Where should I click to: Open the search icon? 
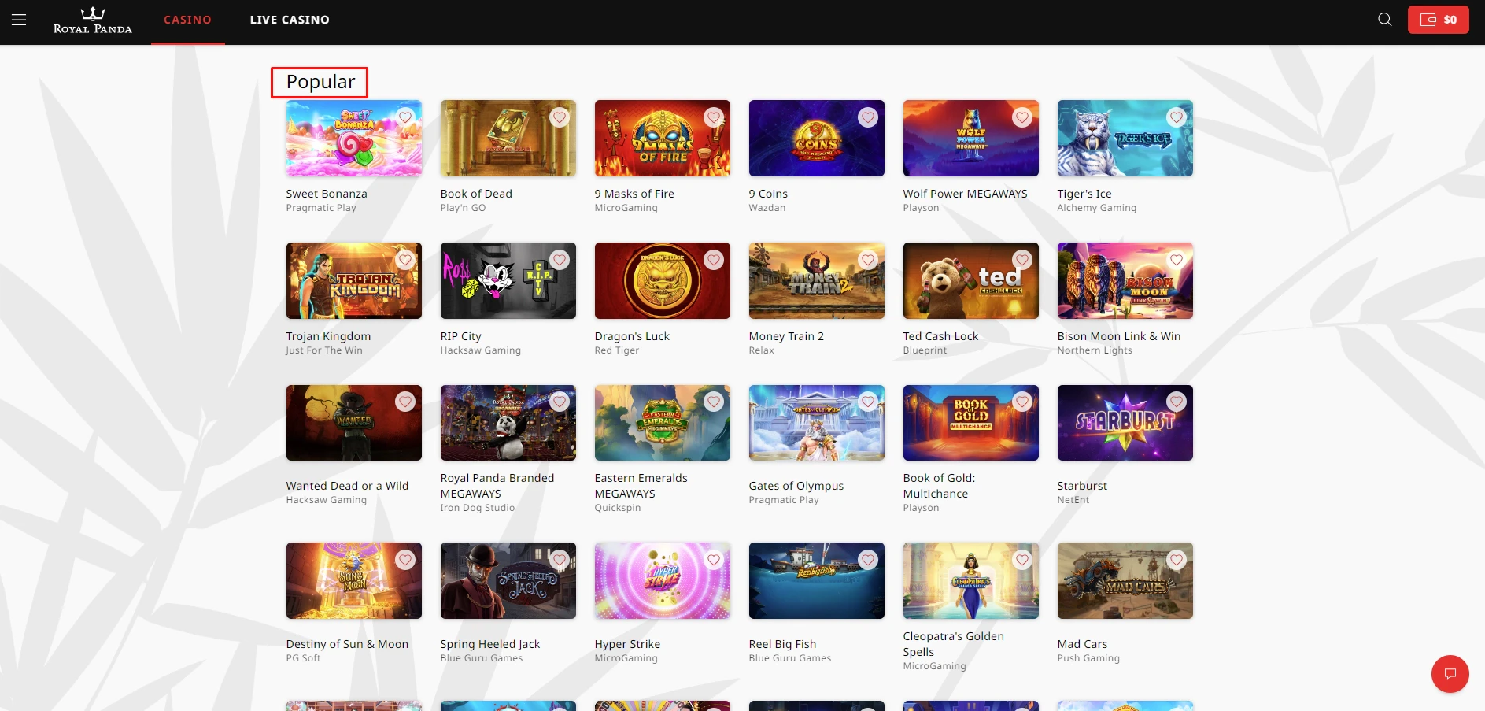click(1385, 20)
